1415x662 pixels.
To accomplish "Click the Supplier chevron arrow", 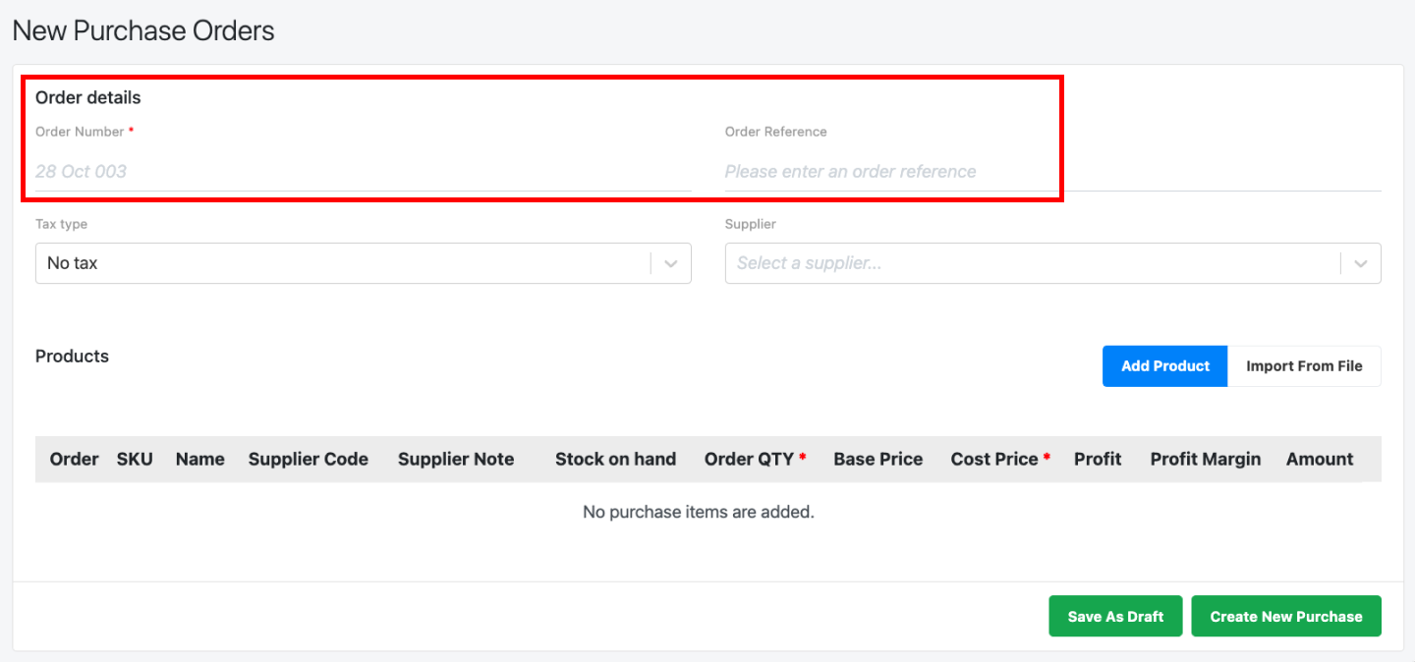I will coord(1361,263).
